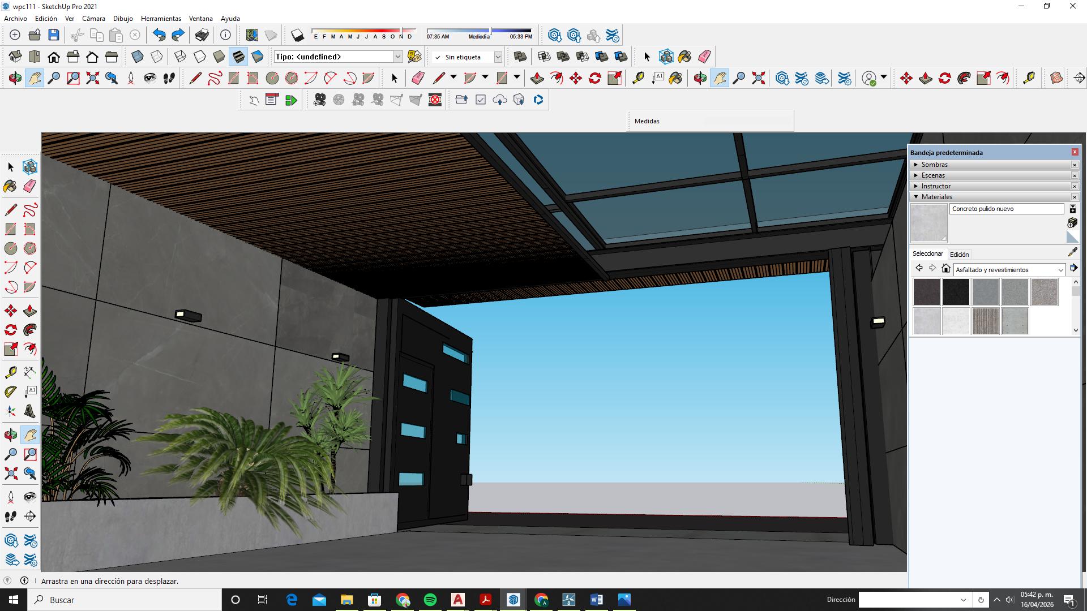
Task: Toggle Shaded With Textures style
Action: (x=238, y=57)
